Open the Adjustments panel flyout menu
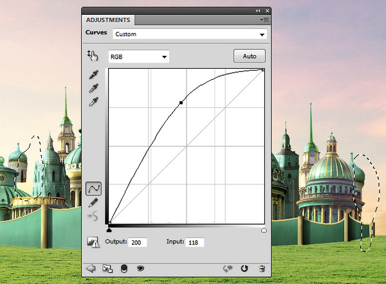Image resolution: width=386 pixels, height=284 pixels. pyautogui.click(x=264, y=20)
